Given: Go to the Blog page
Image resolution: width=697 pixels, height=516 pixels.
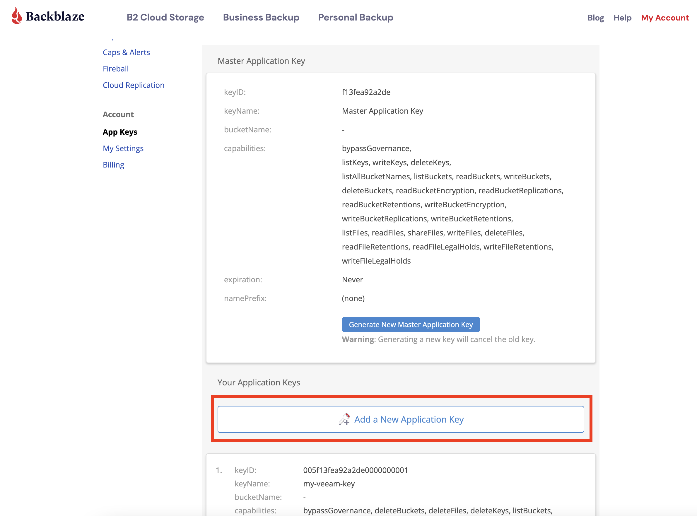Looking at the screenshot, I should (595, 18).
